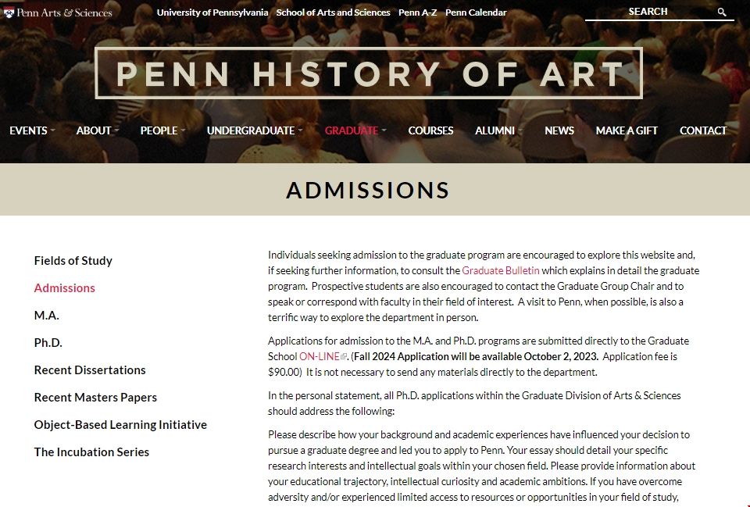Go to the Alumni page
The height and width of the screenshot is (507, 750).
[495, 130]
